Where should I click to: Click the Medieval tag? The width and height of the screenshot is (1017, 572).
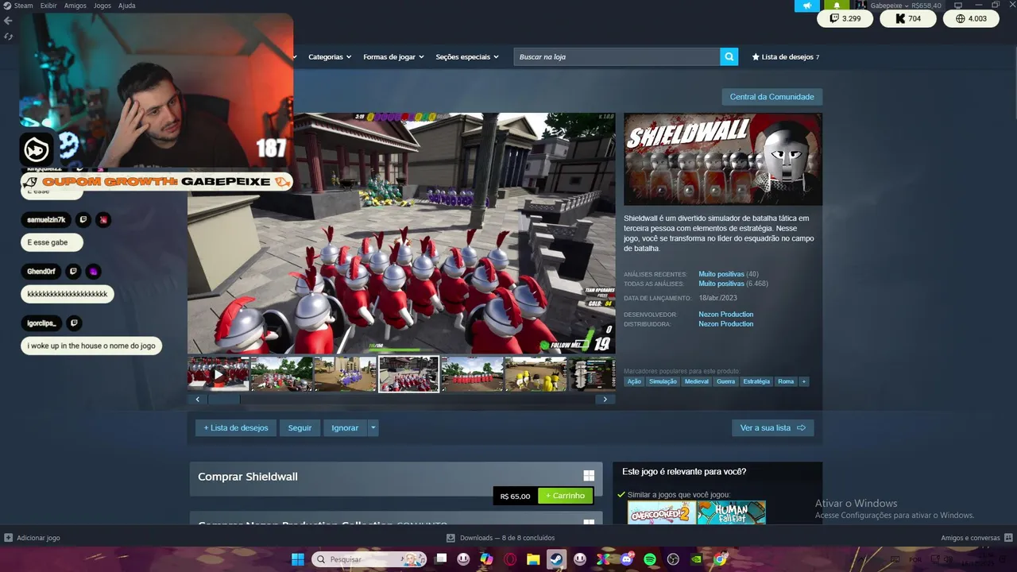point(696,381)
